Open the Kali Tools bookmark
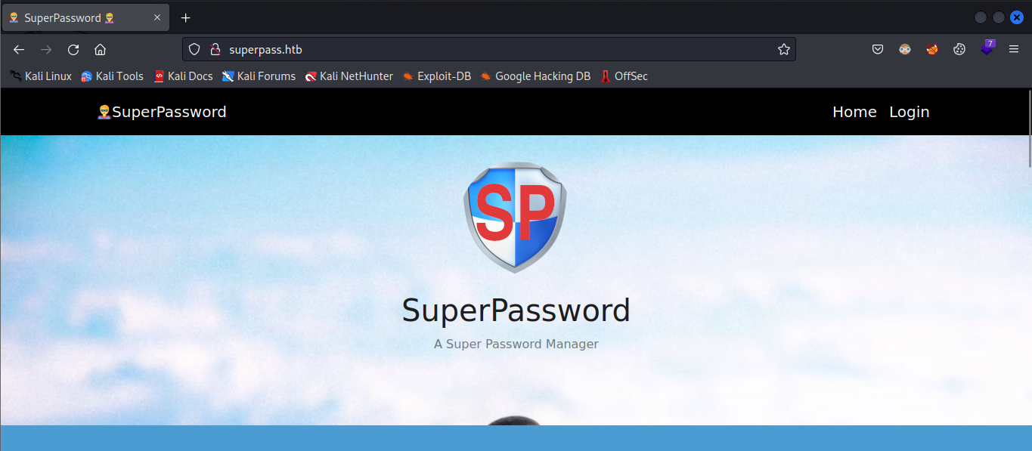The image size is (1032, 451). (x=112, y=76)
